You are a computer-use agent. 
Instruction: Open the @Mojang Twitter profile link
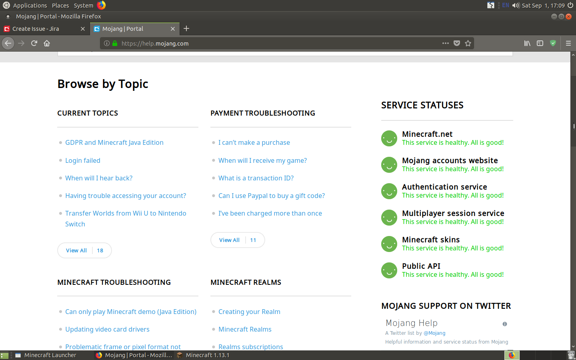[x=434, y=333]
